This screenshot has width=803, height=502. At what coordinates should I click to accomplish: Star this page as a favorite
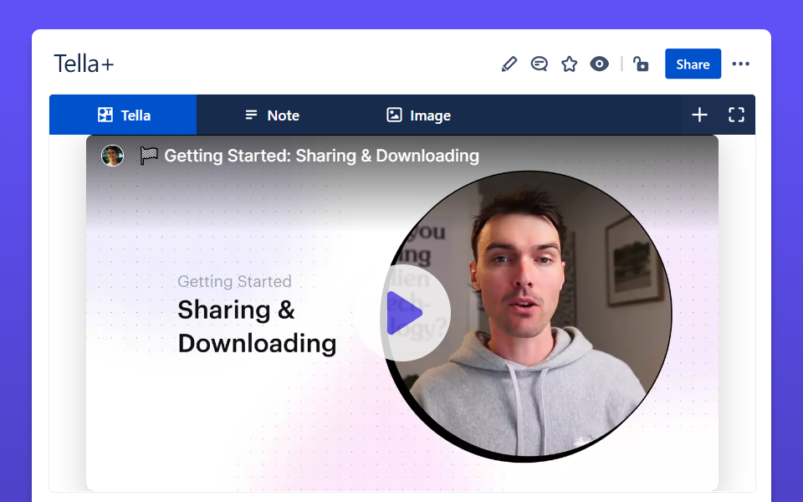tap(570, 64)
